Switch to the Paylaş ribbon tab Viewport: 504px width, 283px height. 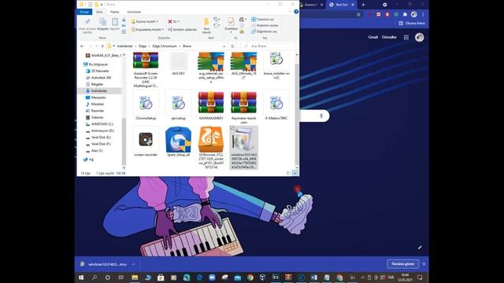115,12
